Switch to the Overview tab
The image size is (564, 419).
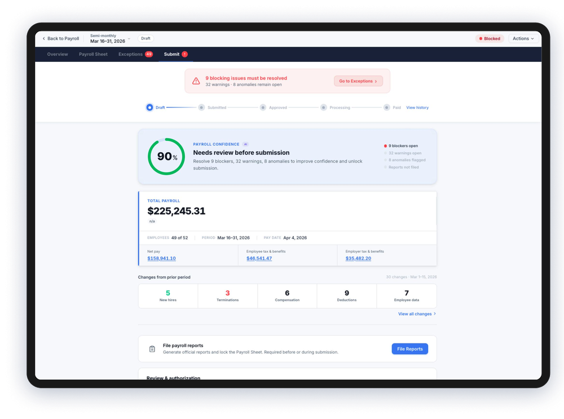(x=58, y=54)
